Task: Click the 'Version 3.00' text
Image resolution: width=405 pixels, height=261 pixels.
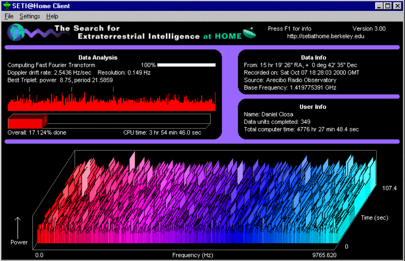Action: [369, 29]
